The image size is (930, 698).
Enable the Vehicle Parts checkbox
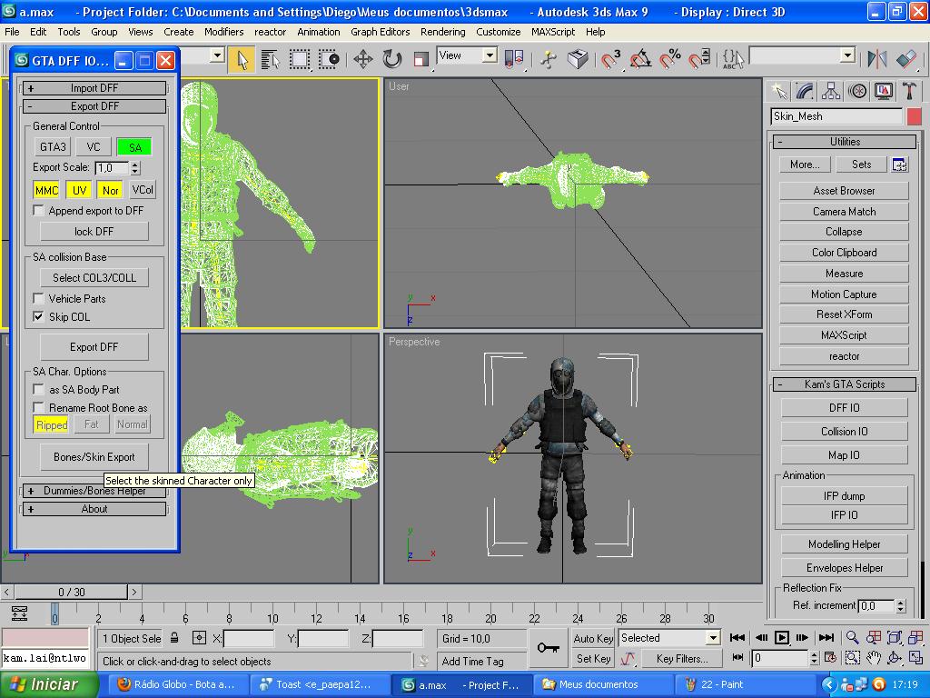pos(39,298)
